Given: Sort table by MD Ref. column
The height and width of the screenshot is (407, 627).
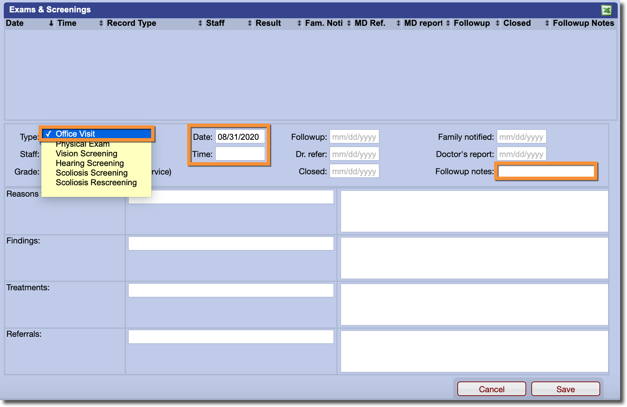Looking at the screenshot, I should point(370,23).
